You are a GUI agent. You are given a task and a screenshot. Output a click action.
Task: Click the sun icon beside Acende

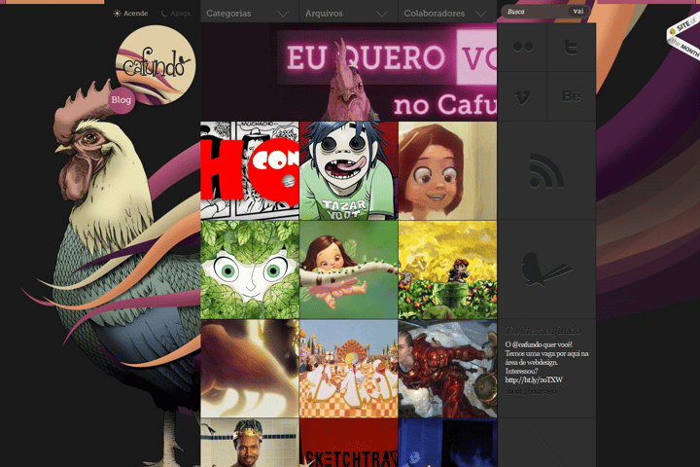[x=117, y=14]
